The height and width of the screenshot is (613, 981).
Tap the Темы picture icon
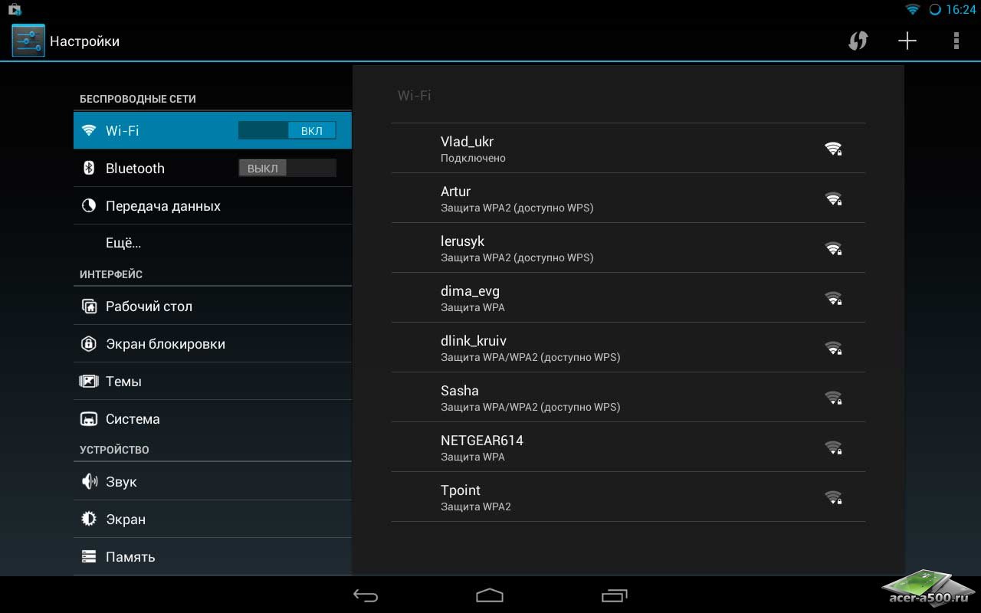[x=89, y=381]
